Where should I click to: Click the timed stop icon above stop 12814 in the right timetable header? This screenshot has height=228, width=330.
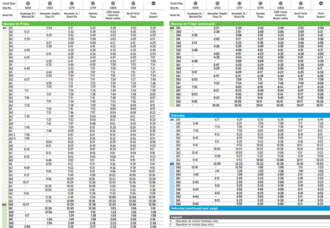click(x=301, y=3)
